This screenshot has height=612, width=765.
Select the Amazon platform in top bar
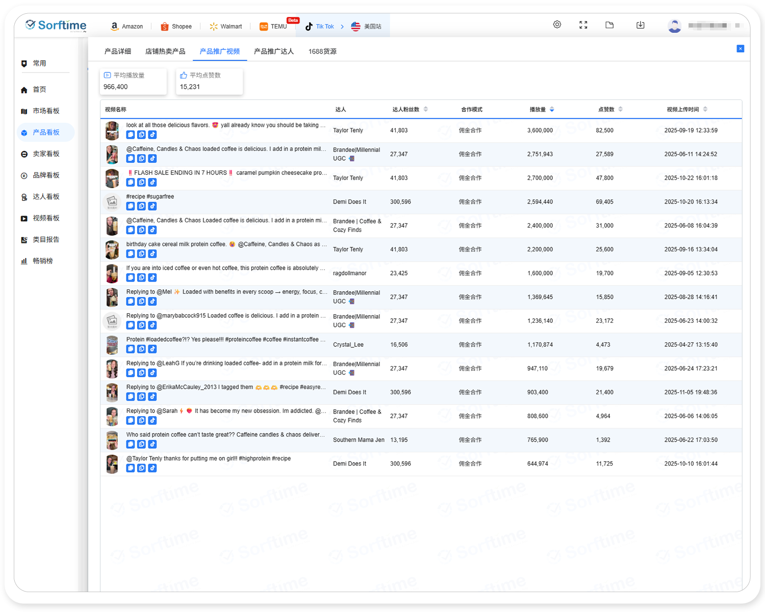pyautogui.click(x=127, y=27)
